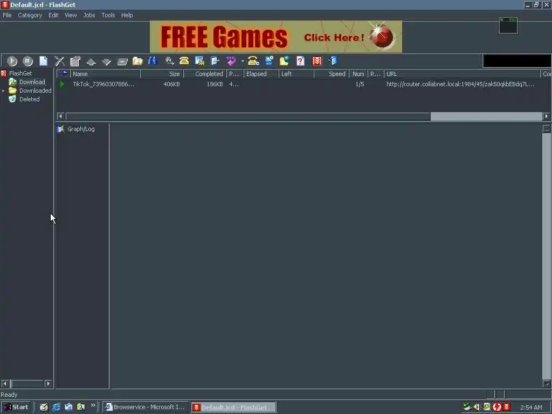The image size is (552, 414).
Task: Click the Delete job X icon
Action: point(59,61)
